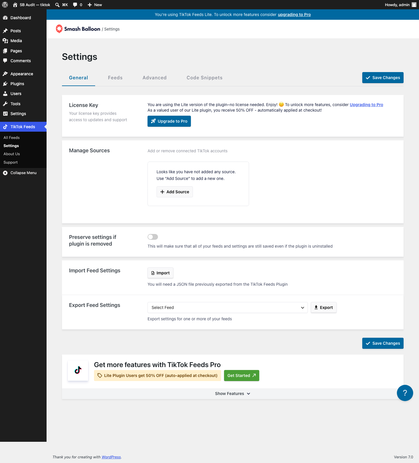This screenshot has width=419, height=463.
Task: Click the Version 7.0 footer text
Action: (404, 457)
